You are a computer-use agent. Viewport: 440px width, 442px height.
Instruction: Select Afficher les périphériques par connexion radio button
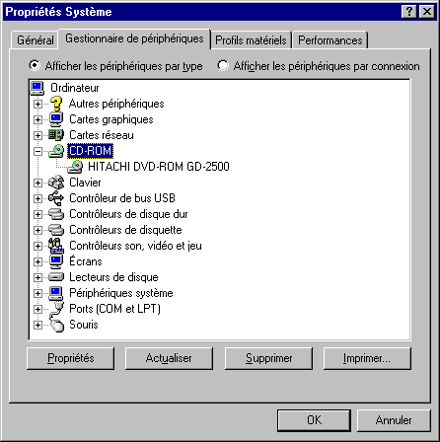click(223, 65)
